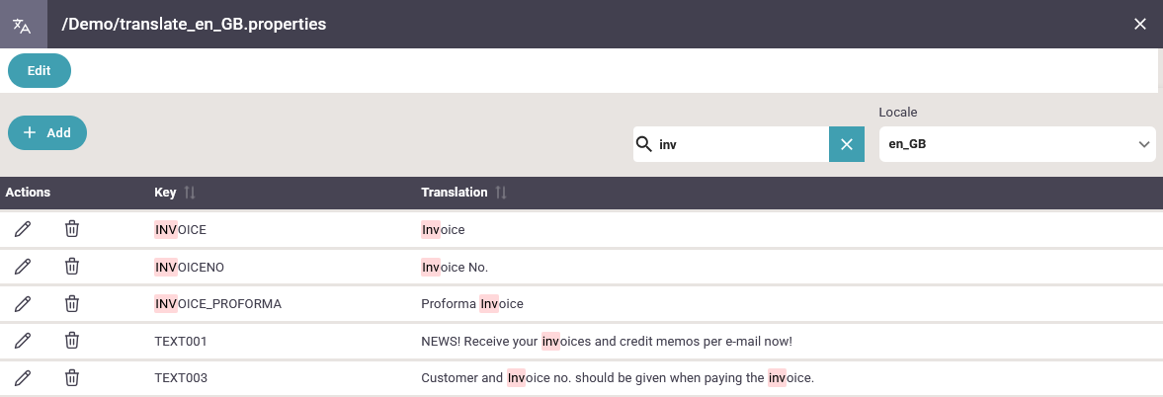Click the Edit button
This screenshot has width=1163, height=397.
pos(40,70)
